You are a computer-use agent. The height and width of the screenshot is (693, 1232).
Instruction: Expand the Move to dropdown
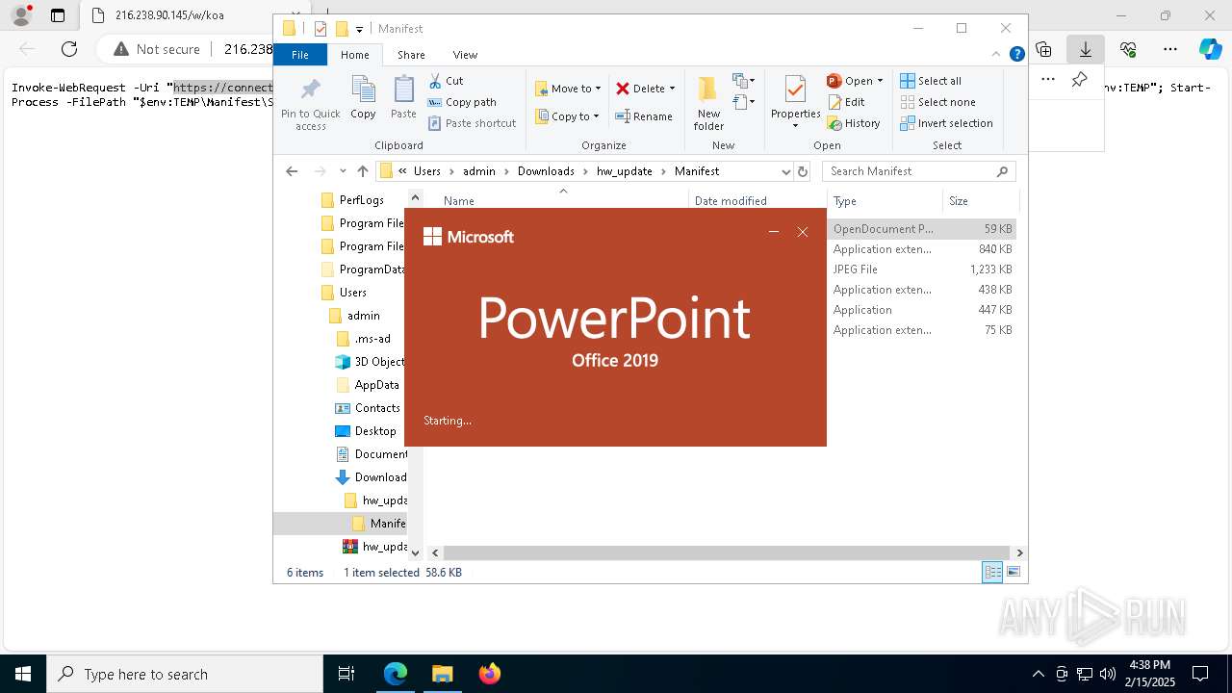point(598,89)
